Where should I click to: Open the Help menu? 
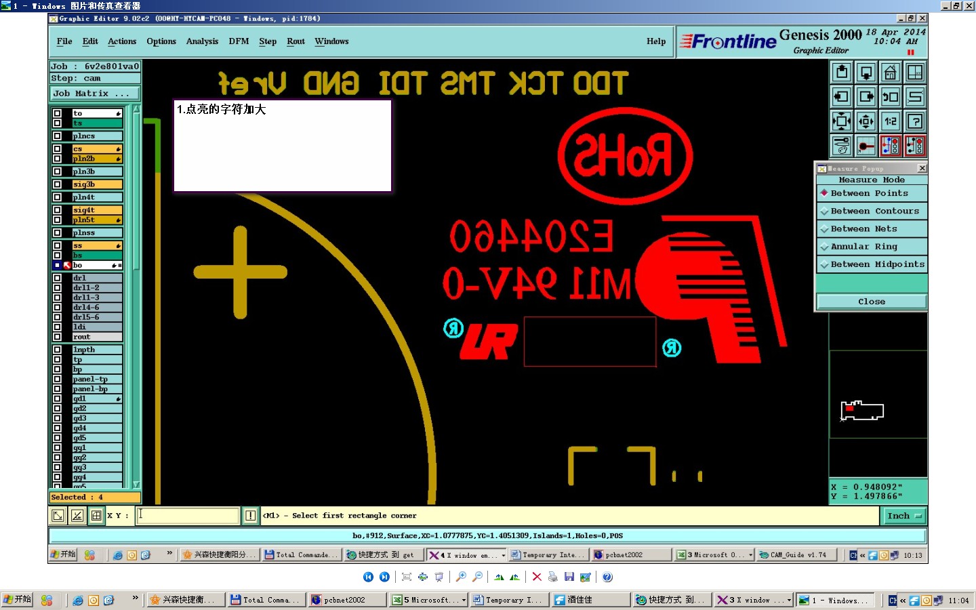[x=656, y=41]
